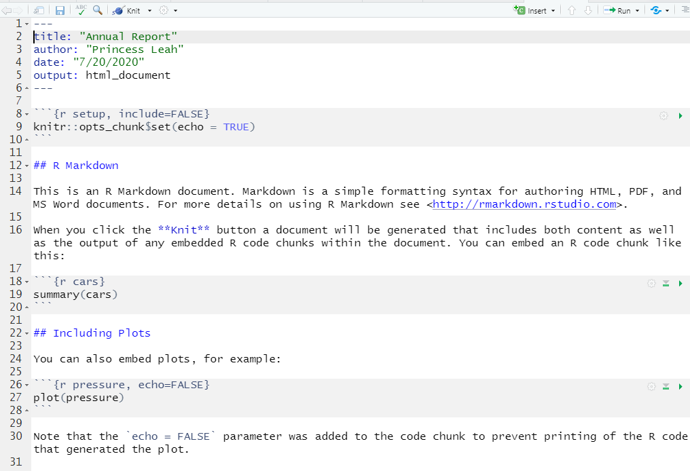Image resolution: width=690 pixels, height=471 pixels.
Task: Click fold end marker at line 6
Action: [x=27, y=88]
